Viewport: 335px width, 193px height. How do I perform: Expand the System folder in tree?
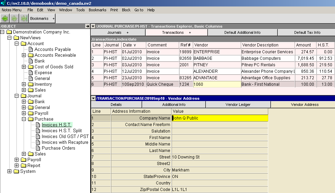(9, 171)
